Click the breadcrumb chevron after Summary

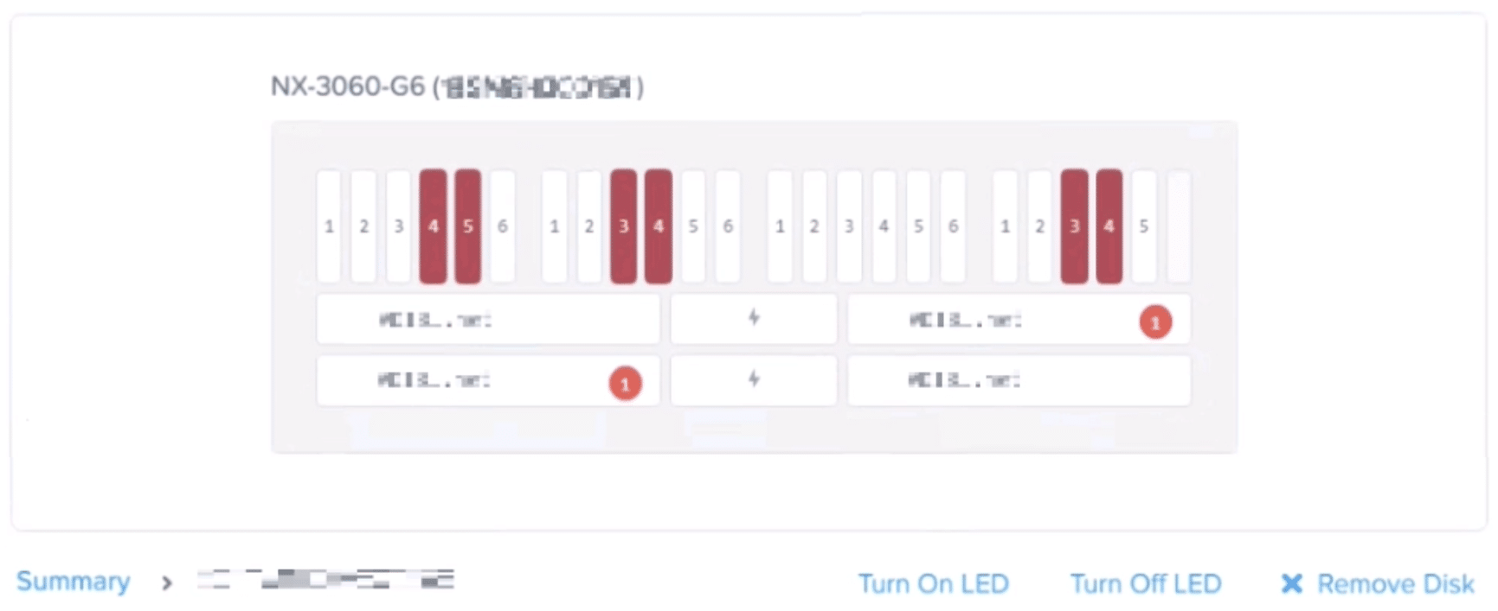pos(166,583)
